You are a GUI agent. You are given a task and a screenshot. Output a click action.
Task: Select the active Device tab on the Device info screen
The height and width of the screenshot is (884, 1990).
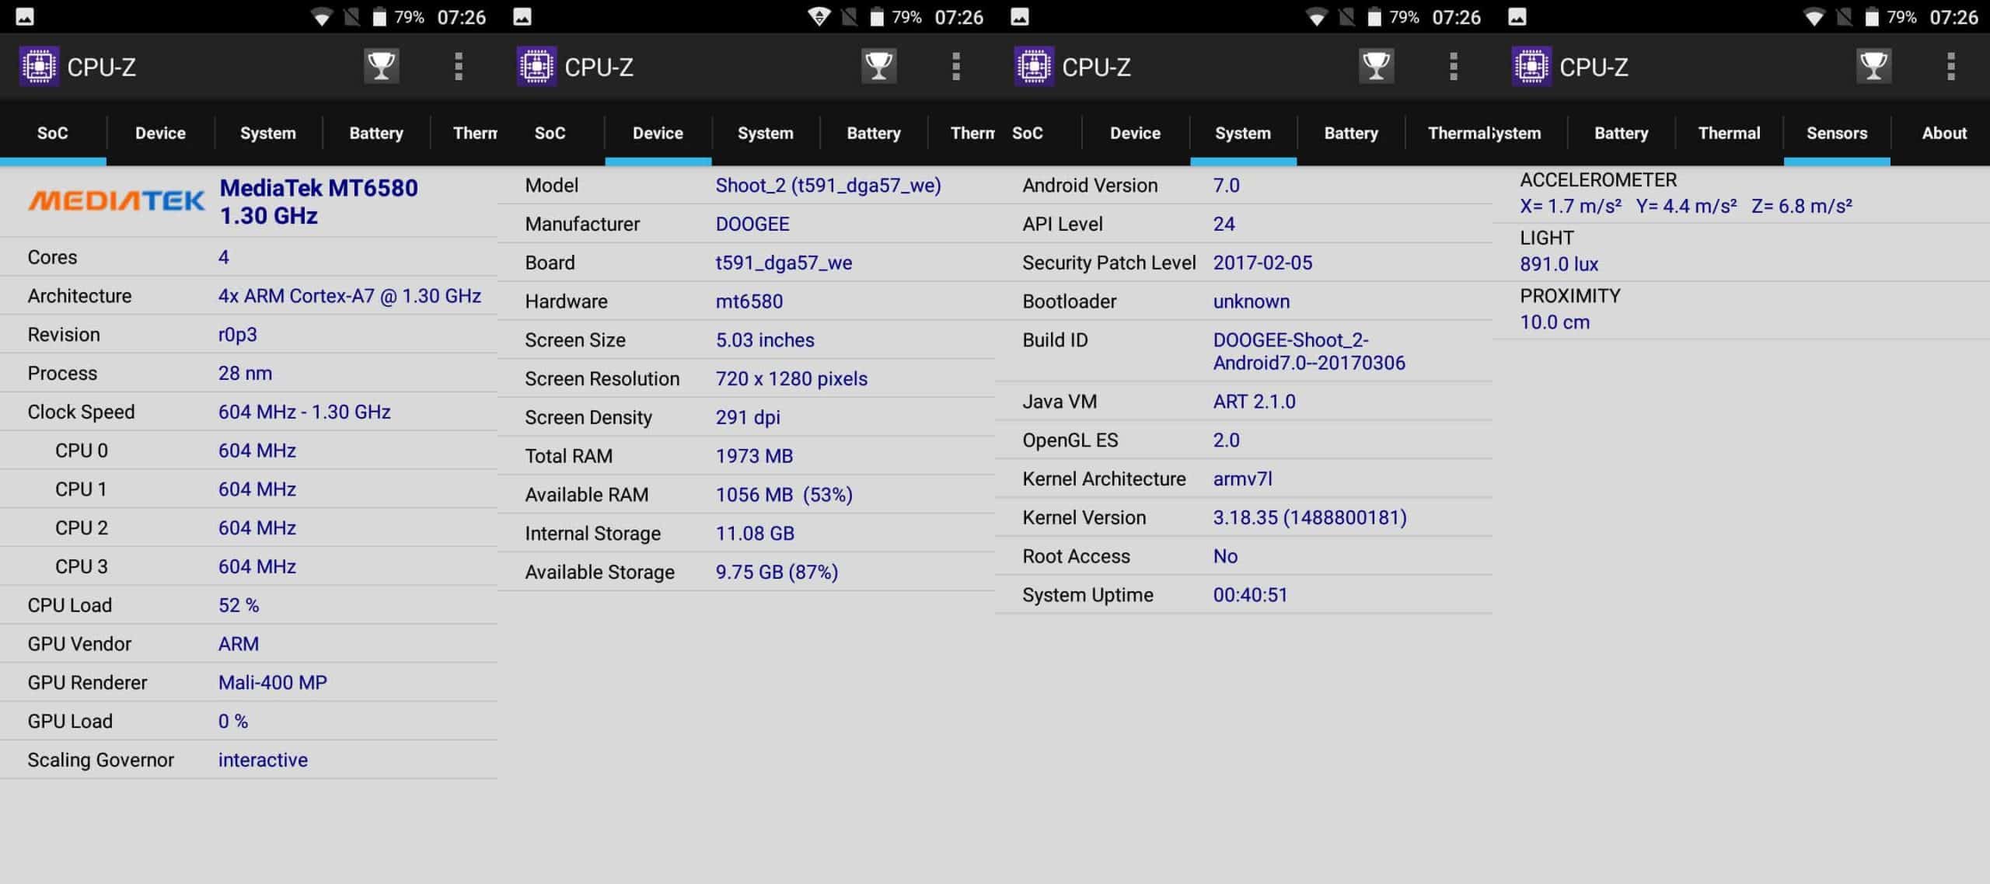pos(658,133)
